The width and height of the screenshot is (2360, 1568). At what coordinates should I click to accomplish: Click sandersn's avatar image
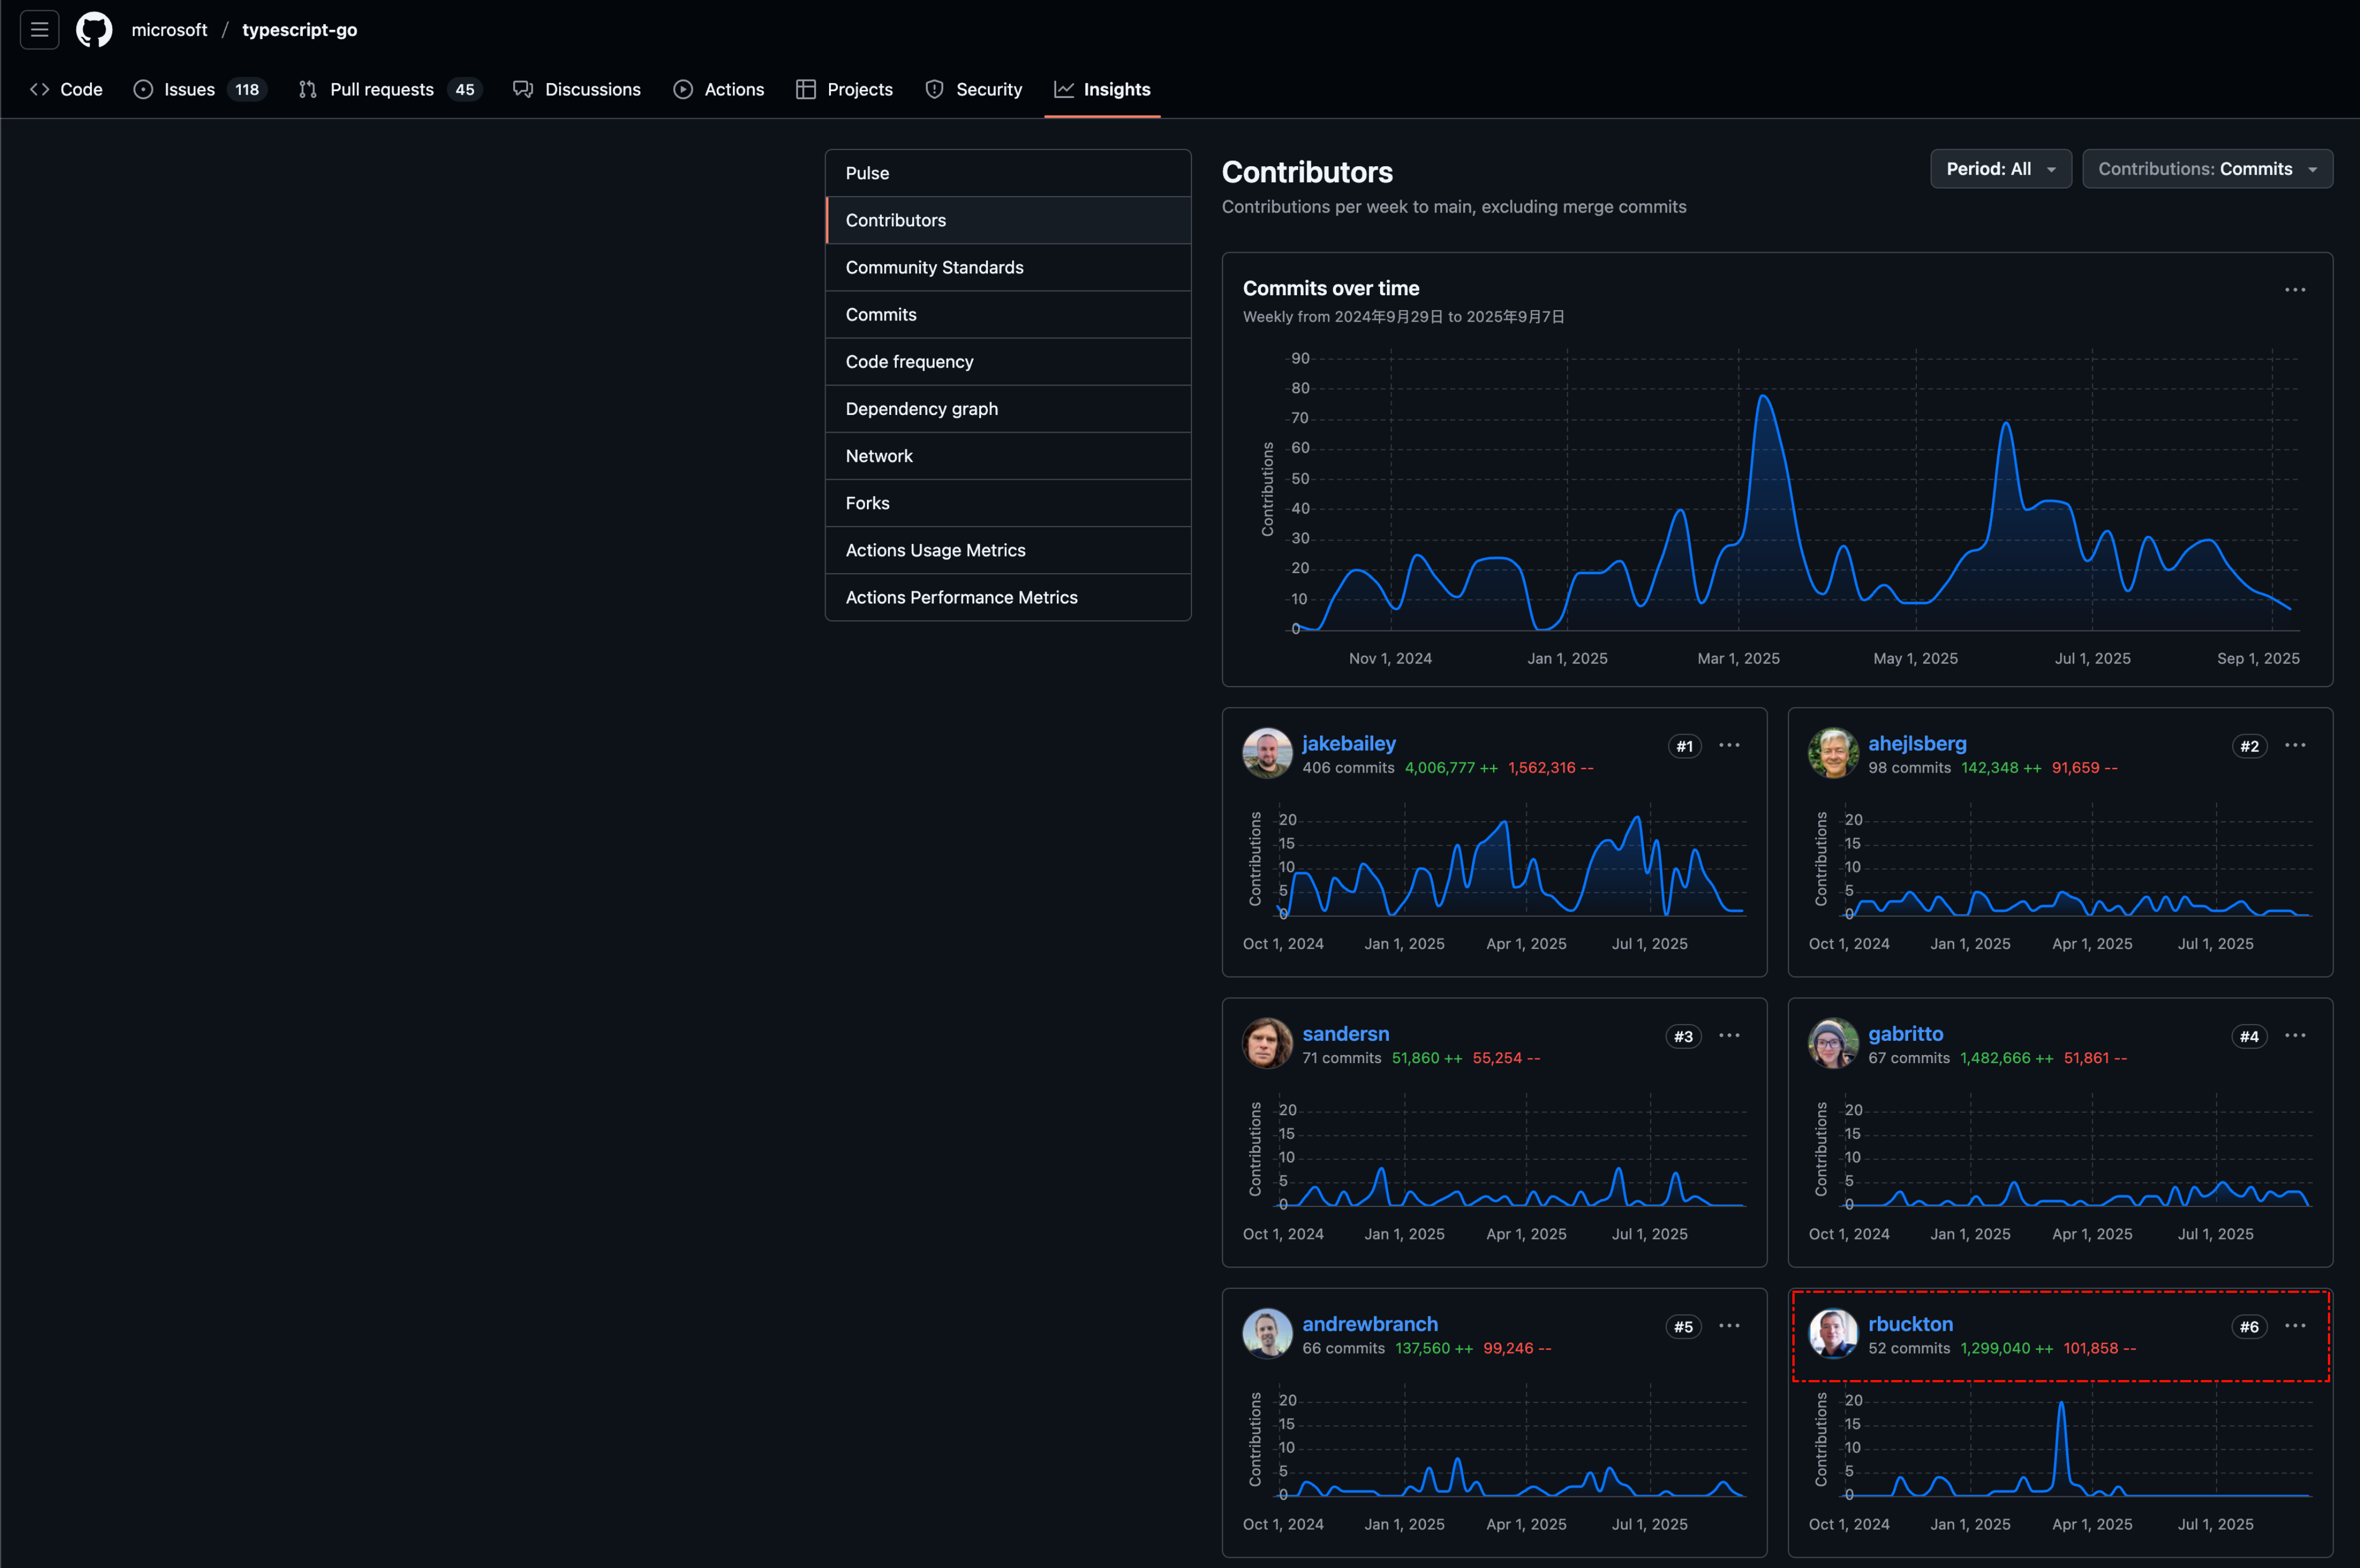1268,1043
